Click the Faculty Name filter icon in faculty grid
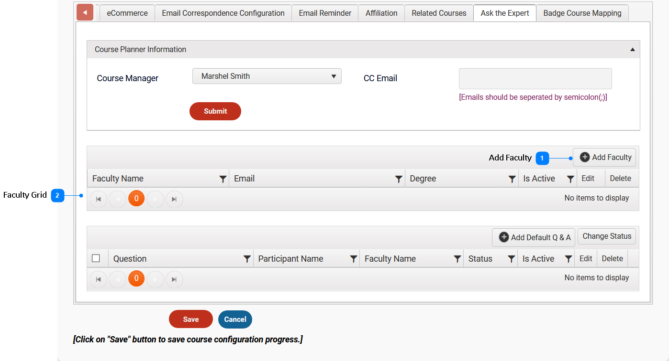The width and height of the screenshot is (669, 361). pyautogui.click(x=223, y=179)
